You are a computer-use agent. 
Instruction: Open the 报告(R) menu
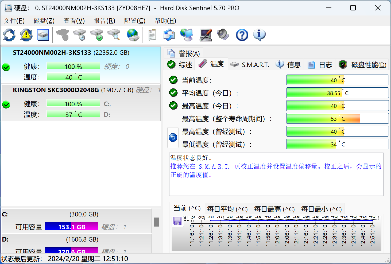pos(104,21)
